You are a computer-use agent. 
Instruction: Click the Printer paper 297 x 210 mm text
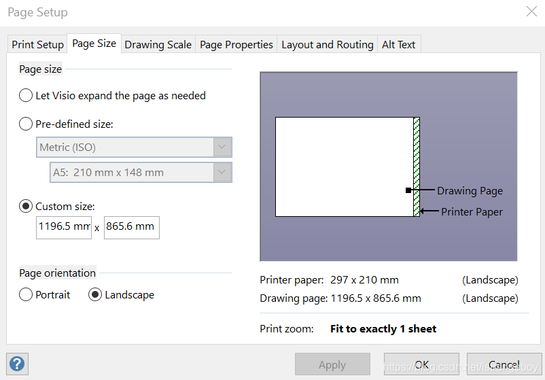[x=329, y=279]
